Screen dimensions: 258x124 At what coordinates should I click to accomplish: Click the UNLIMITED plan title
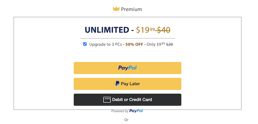pyautogui.click(x=107, y=30)
